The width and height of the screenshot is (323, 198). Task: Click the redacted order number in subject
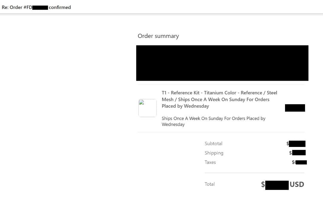(40, 7)
